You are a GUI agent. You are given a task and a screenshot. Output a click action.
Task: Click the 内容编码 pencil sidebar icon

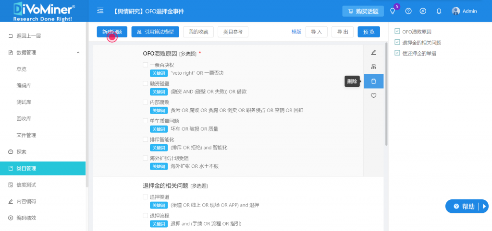11,201
